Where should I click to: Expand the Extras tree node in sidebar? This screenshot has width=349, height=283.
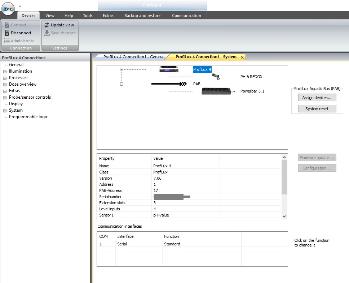click(5, 91)
